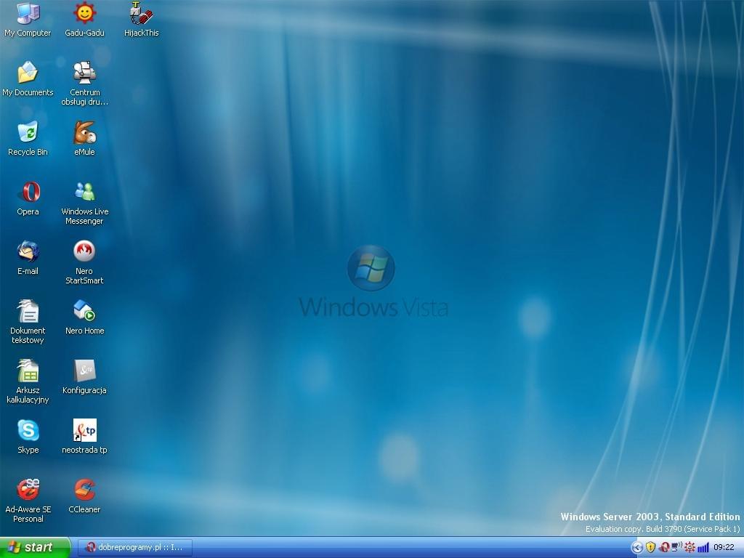Click the eMule desktop icon
The image size is (744, 558).
coord(84,133)
